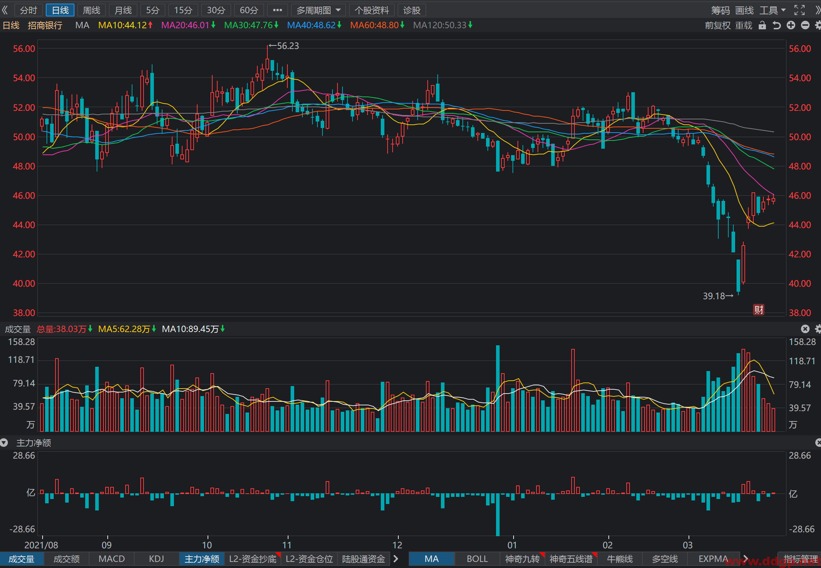
Task: Select MA main indicator tab
Action: click(x=432, y=559)
